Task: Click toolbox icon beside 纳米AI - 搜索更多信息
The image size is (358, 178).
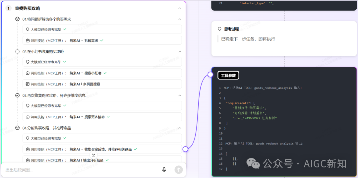Action: click(x=28, y=117)
